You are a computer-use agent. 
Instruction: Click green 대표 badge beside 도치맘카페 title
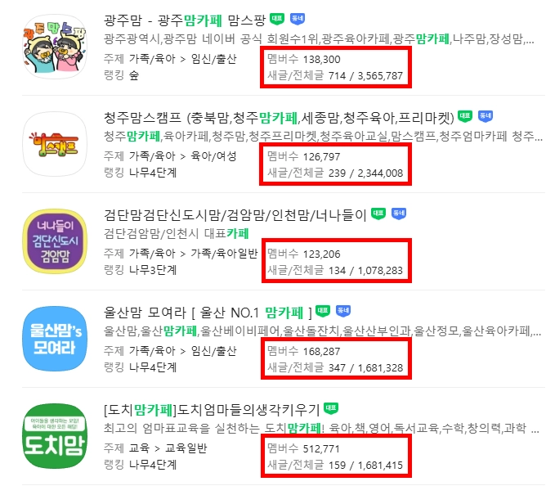[x=331, y=408]
